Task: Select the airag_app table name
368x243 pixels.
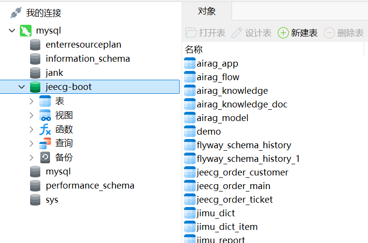Action: [217, 64]
